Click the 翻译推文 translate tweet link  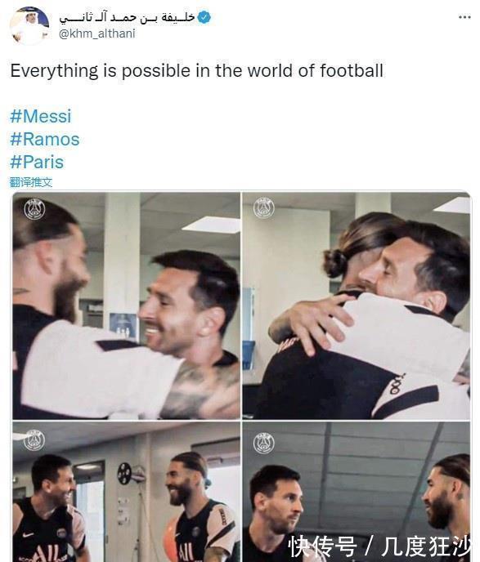pos(31,182)
